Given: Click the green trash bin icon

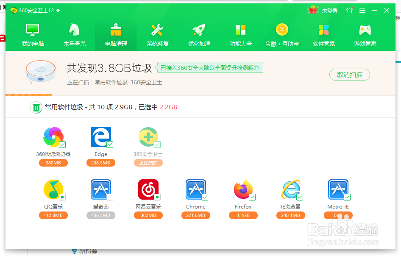Looking at the screenshot, I should (36, 107).
